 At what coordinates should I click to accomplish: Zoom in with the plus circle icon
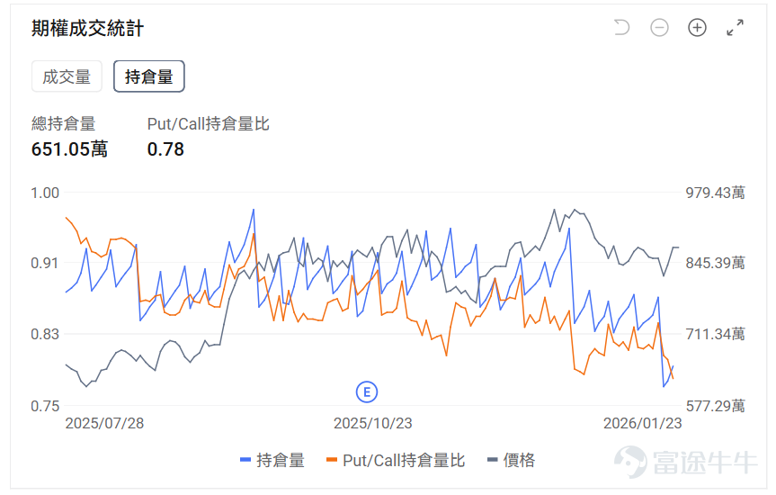pyautogui.click(x=697, y=27)
